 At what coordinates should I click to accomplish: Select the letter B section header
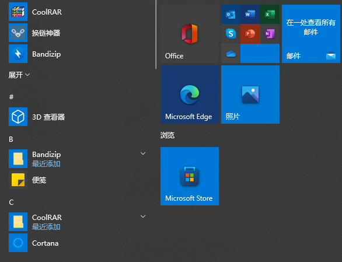(x=11, y=139)
